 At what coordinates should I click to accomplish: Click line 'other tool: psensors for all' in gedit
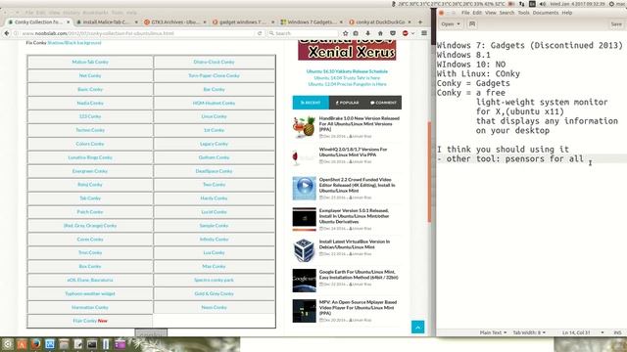pyautogui.click(x=510, y=158)
